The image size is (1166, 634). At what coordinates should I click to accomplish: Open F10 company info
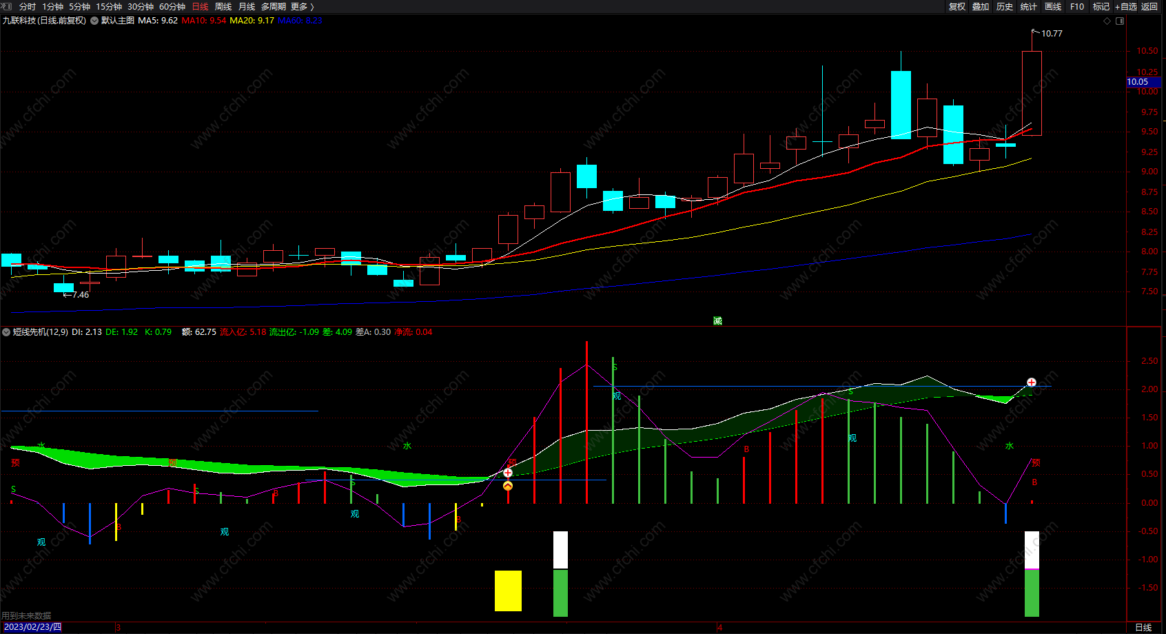click(1077, 6)
